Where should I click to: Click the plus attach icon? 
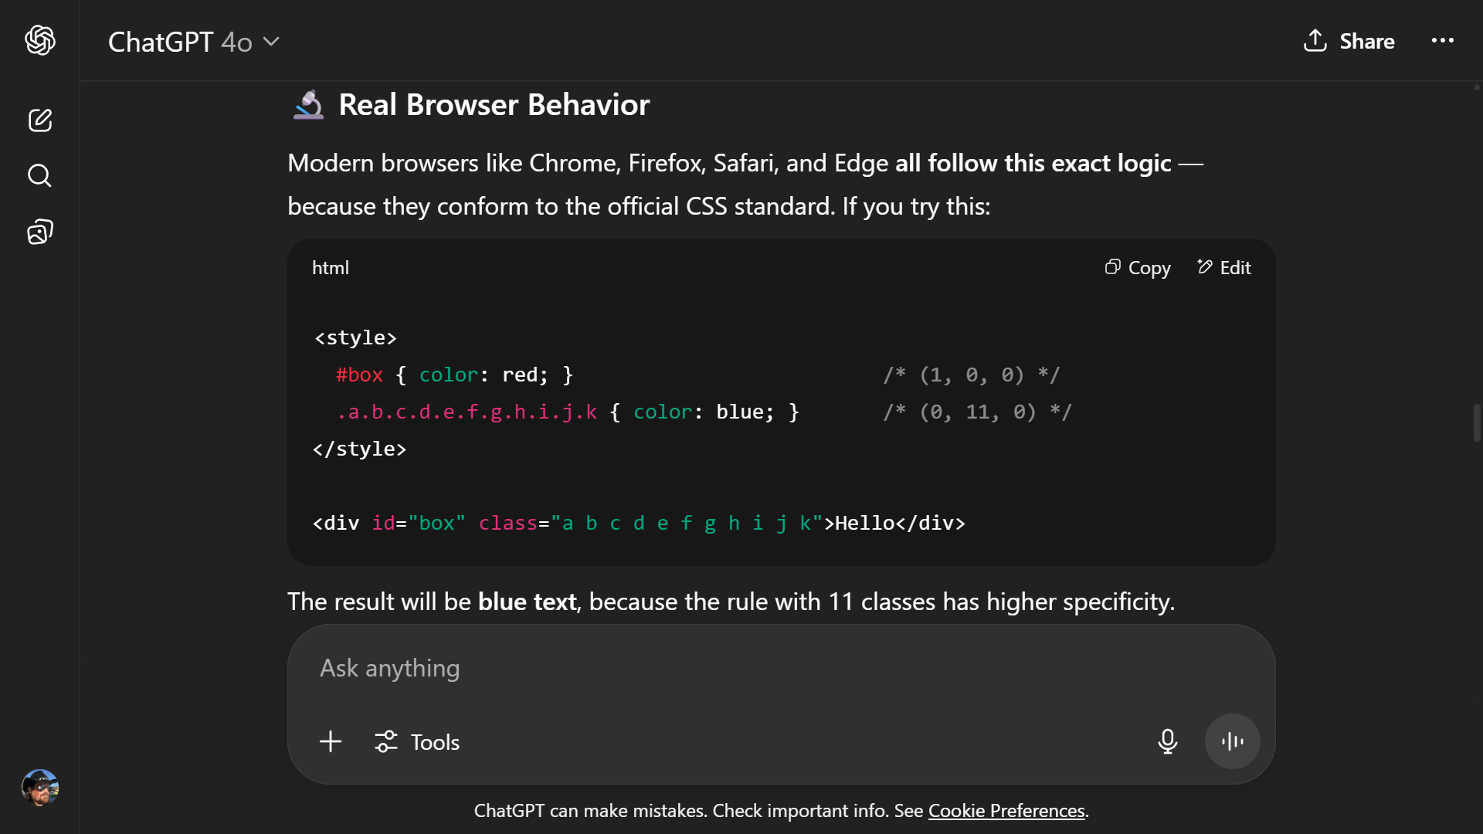[x=331, y=742]
